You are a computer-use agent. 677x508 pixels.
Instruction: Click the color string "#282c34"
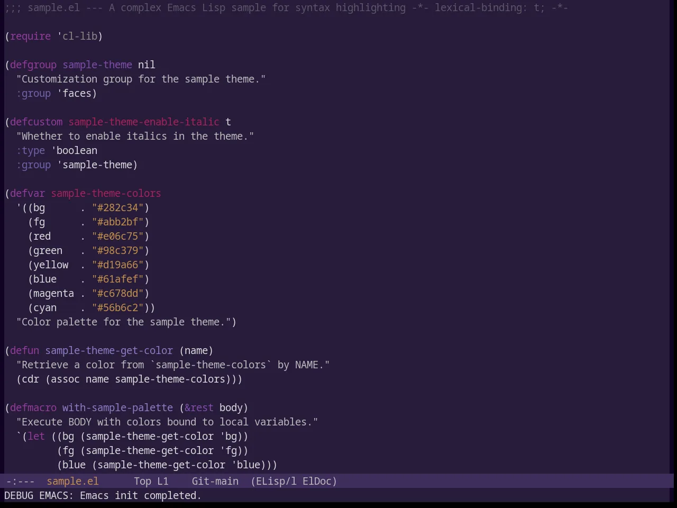pyautogui.click(x=117, y=207)
